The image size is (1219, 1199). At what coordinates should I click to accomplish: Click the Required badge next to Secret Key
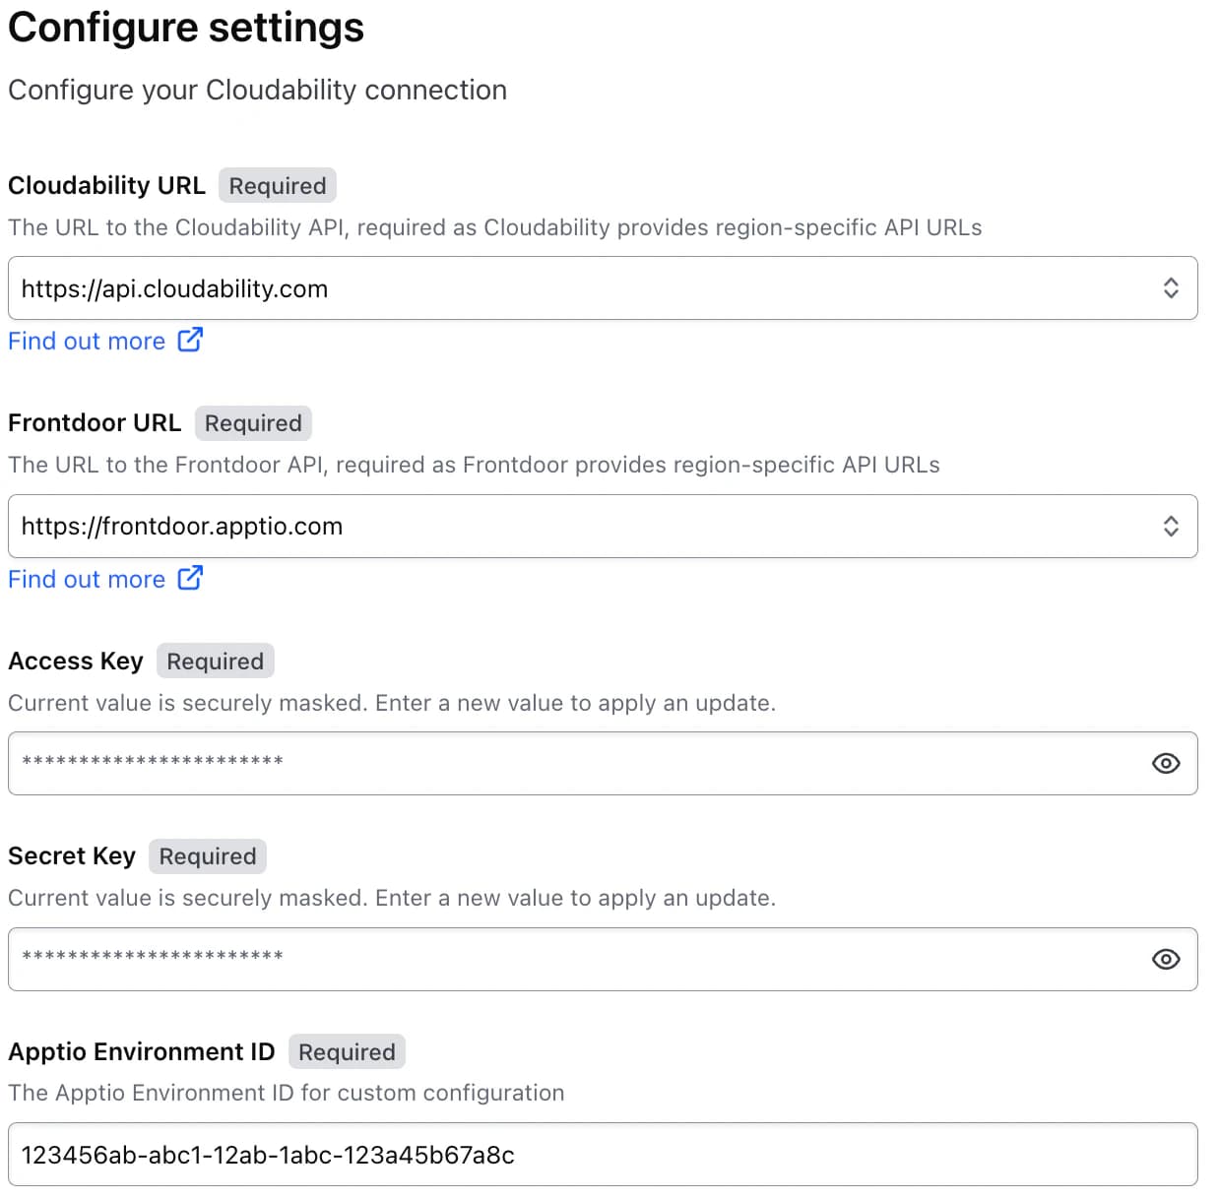coord(208,856)
